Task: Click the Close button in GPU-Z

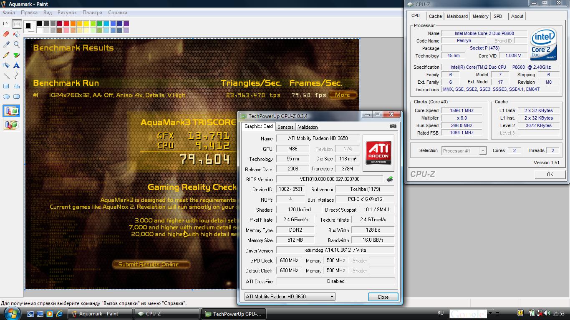Action: pos(383,297)
